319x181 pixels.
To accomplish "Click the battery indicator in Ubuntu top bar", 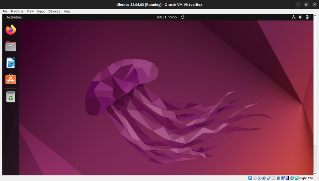I will click(x=307, y=17).
